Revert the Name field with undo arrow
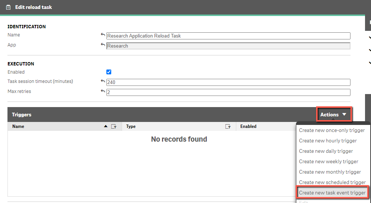Image resolution: width=371 pixels, height=203 pixels. tap(103, 35)
